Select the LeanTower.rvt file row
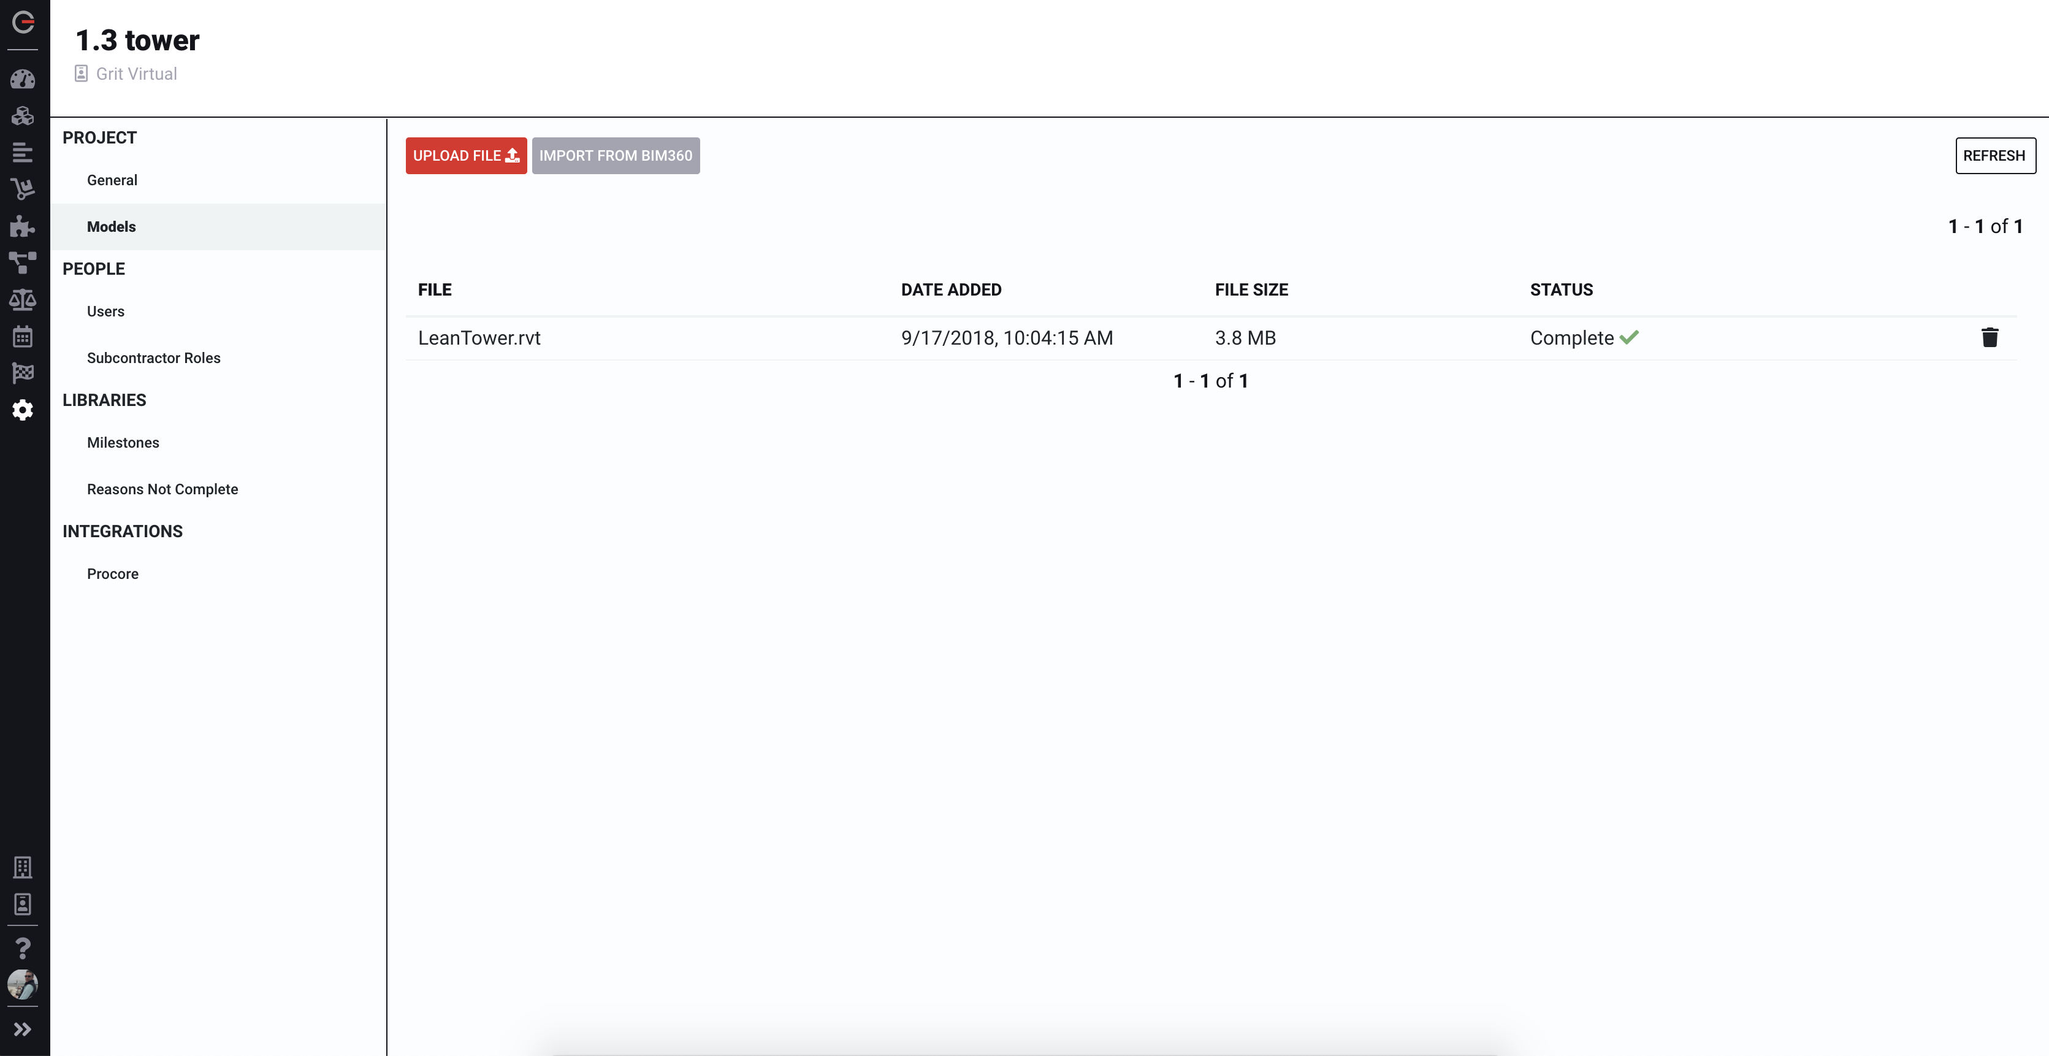The image size is (2049, 1056). (479, 339)
